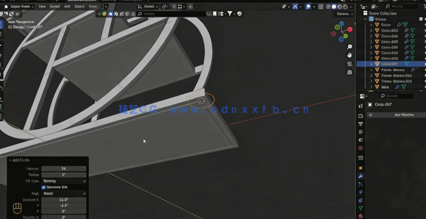Toggle the camera view button
426x219 pixels.
click(x=349, y=64)
